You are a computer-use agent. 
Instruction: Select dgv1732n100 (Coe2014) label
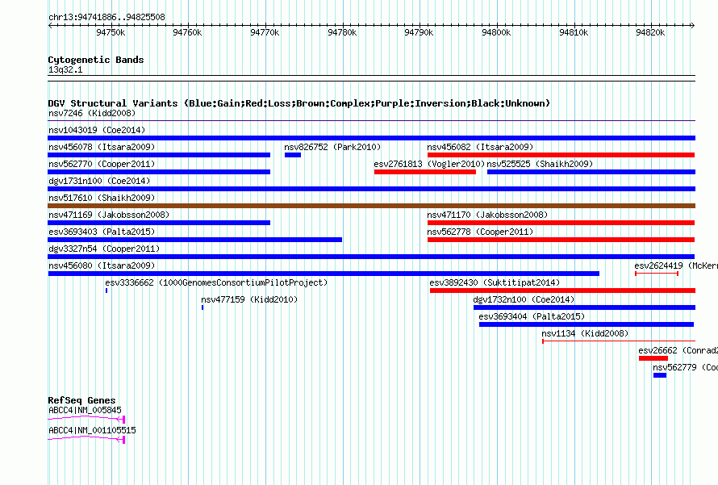[524, 299]
